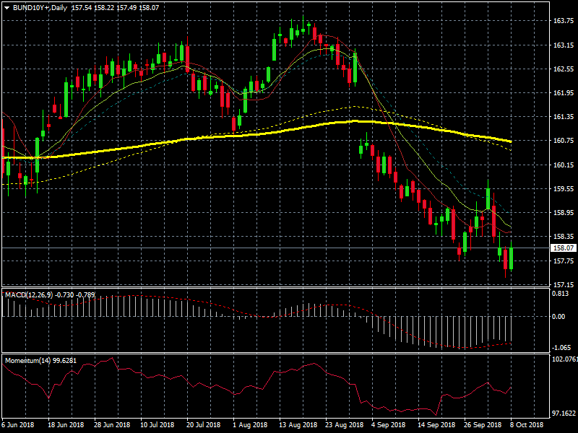Click the MACD 0.813 scale value
The height and width of the screenshot is (433, 578).
pos(561,294)
